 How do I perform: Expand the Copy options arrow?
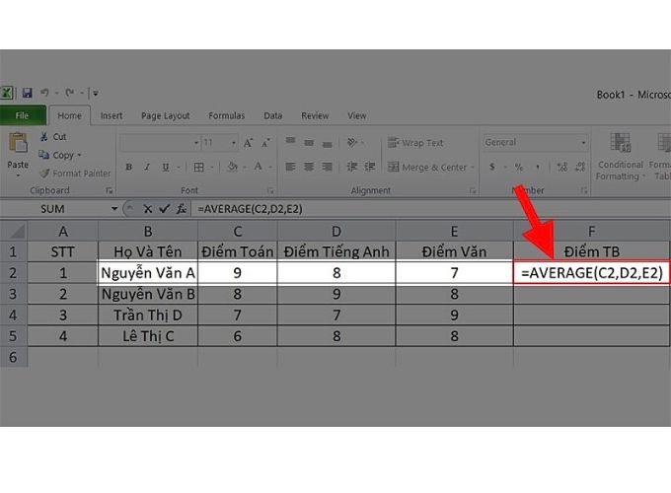(80, 155)
